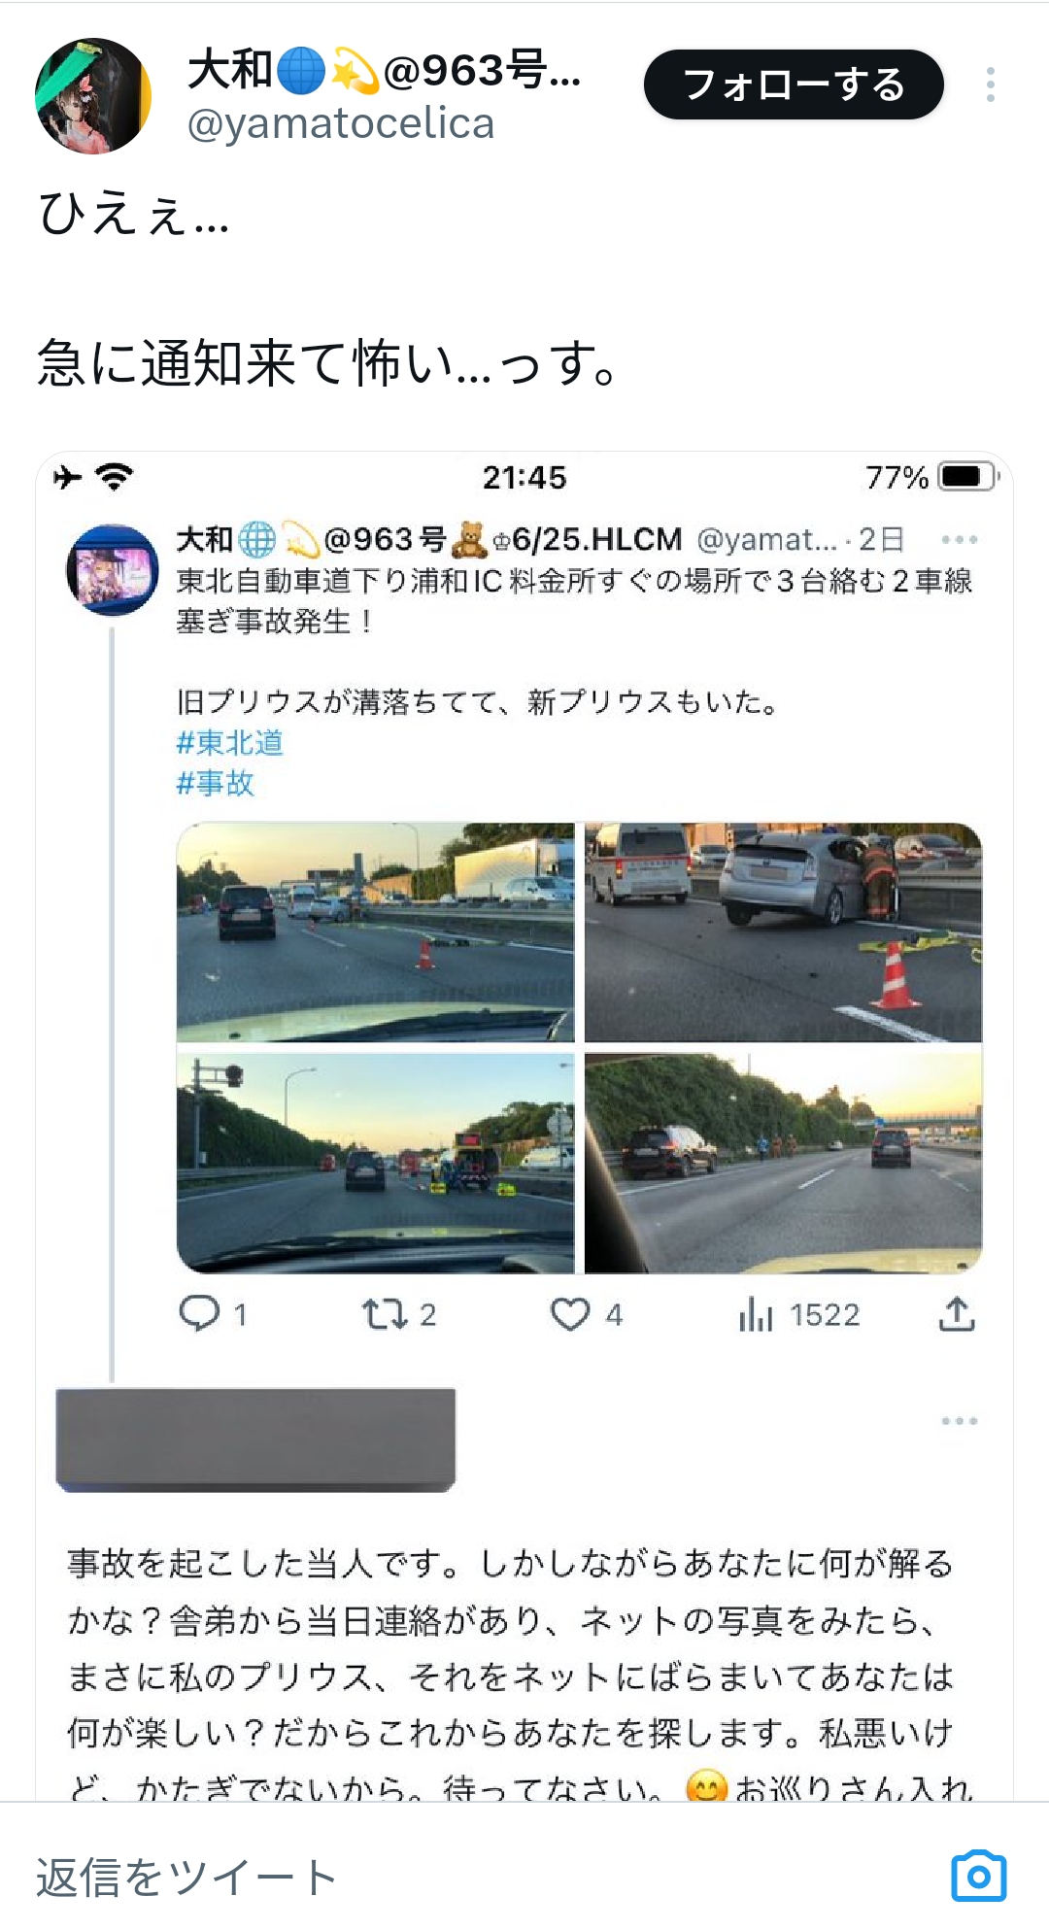Image resolution: width=1049 pixels, height=1930 pixels.
Task: Tap the share upload icon in screenshot
Action: pos(957,1314)
